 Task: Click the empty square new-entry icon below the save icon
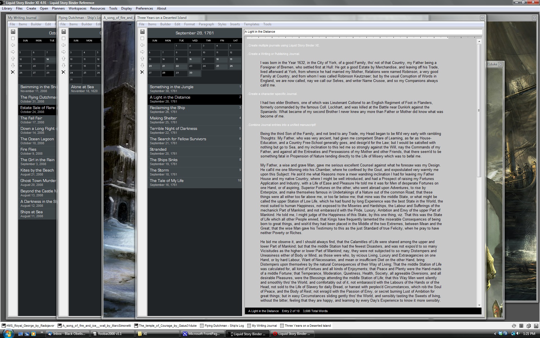(142, 38)
